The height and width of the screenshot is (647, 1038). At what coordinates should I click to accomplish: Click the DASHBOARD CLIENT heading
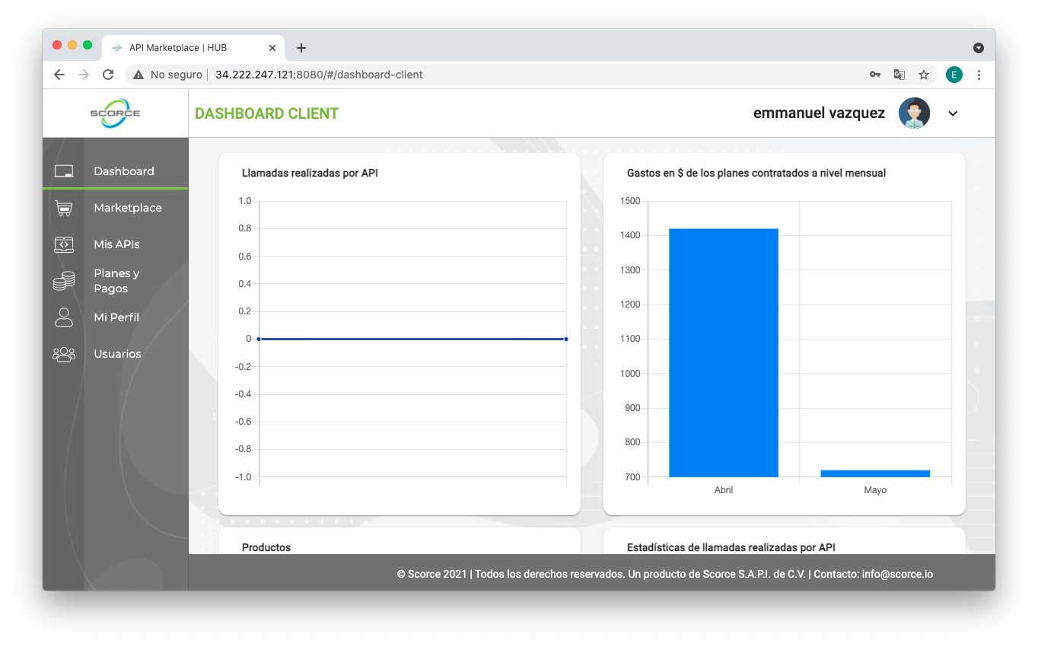click(x=266, y=113)
